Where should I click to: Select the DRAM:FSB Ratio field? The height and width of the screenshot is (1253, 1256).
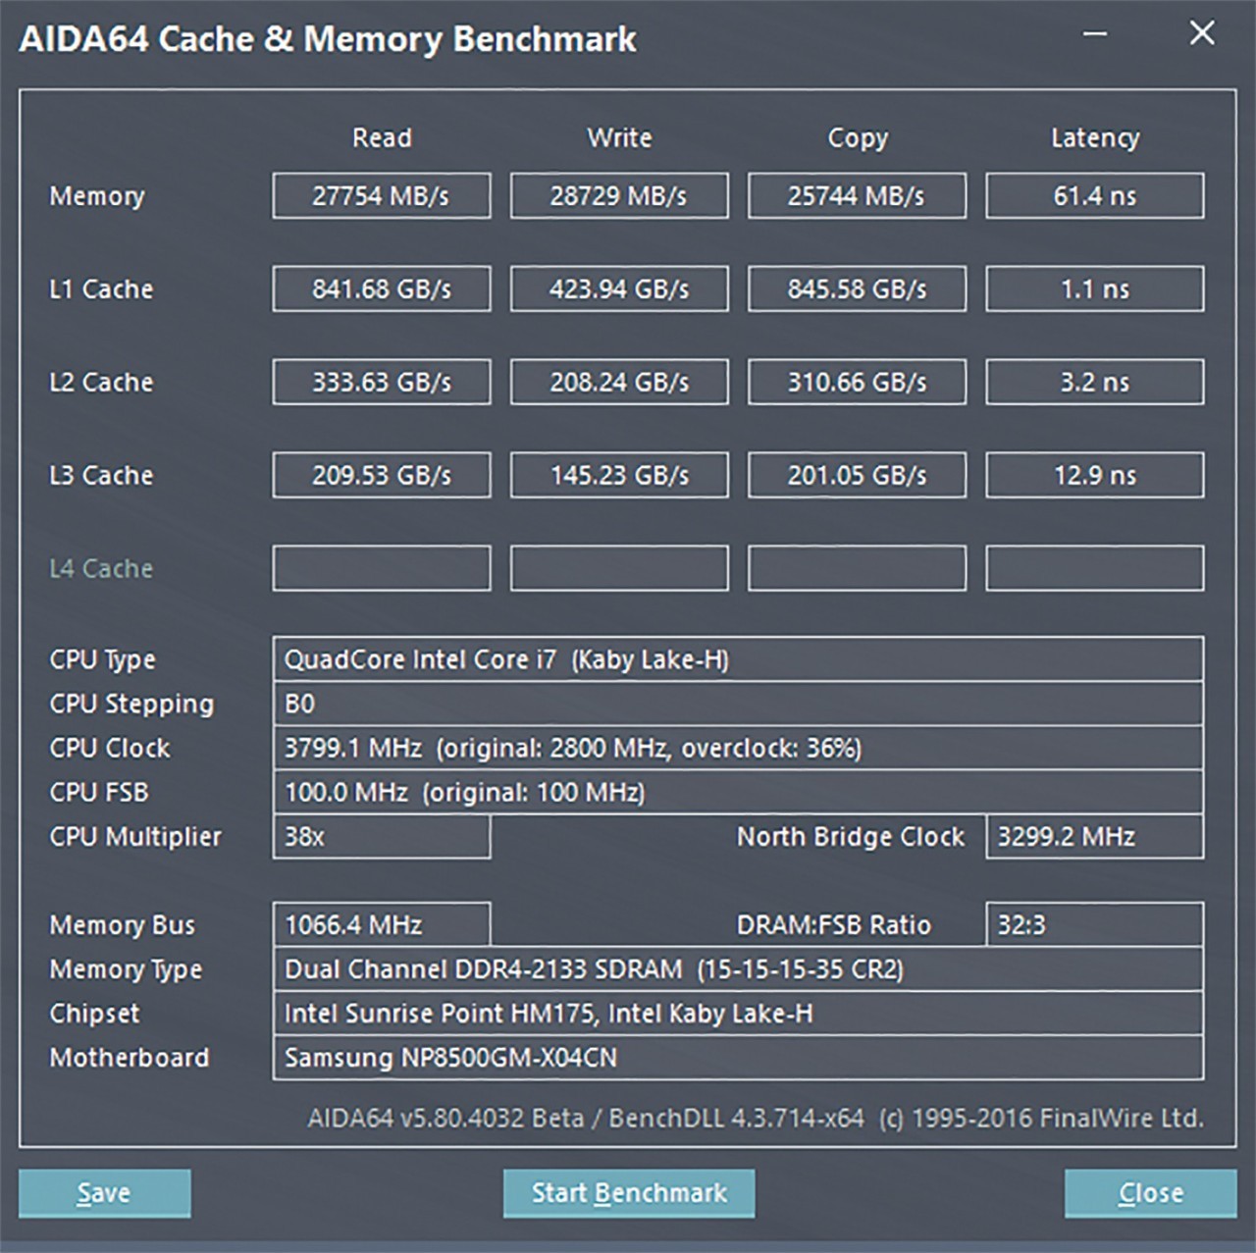1094,925
